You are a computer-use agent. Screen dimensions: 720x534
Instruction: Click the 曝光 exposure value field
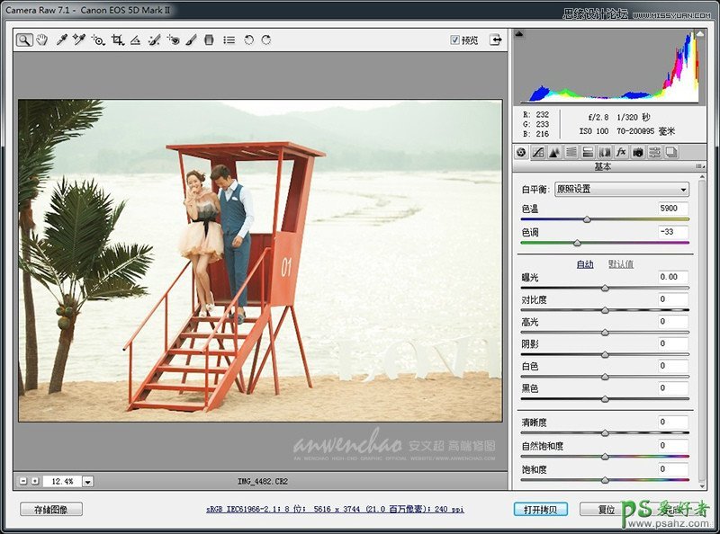[673, 277]
